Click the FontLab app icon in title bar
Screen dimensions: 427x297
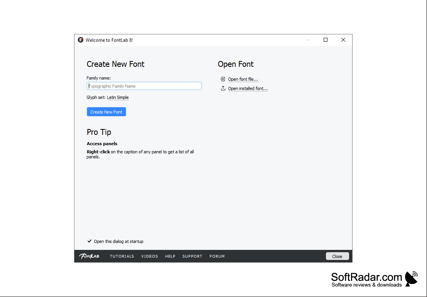click(80, 40)
